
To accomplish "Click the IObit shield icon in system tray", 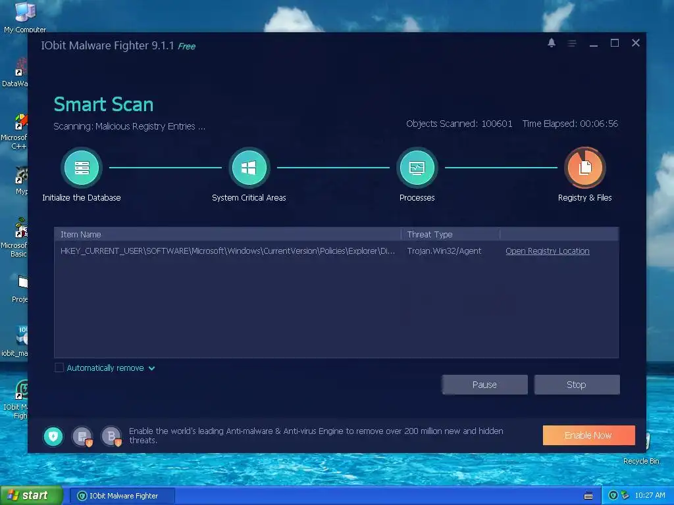I will coord(613,496).
